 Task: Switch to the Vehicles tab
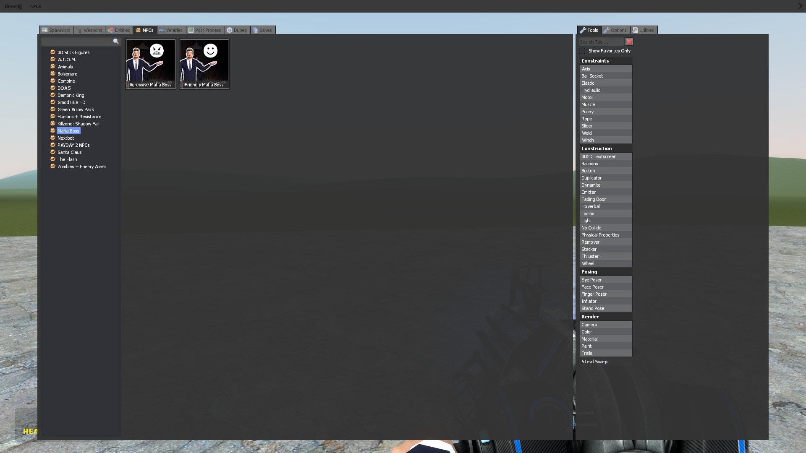pyautogui.click(x=171, y=30)
